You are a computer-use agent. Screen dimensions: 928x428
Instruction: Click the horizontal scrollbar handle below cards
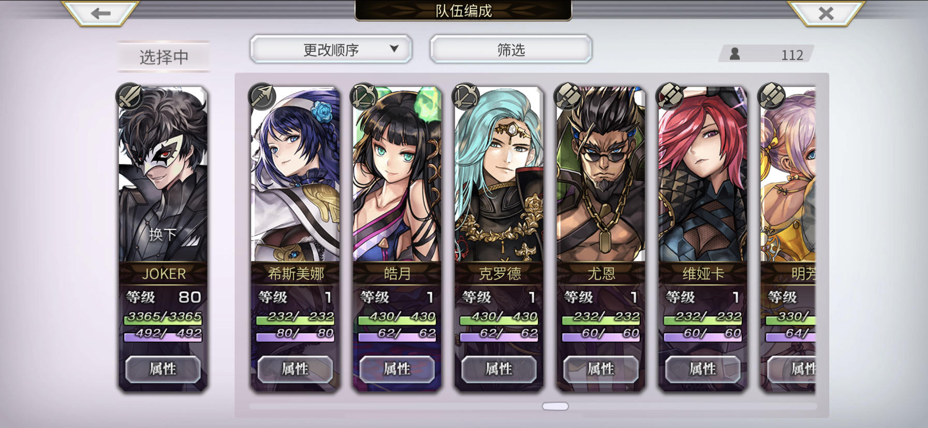(x=555, y=406)
